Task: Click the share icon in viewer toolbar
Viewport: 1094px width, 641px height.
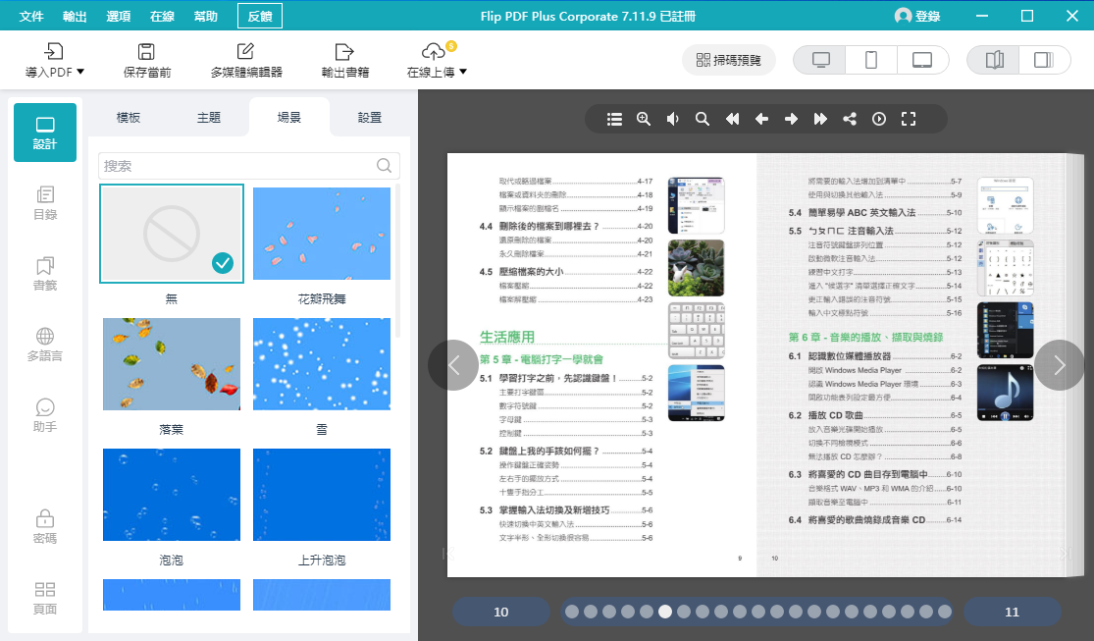Action: [850, 119]
